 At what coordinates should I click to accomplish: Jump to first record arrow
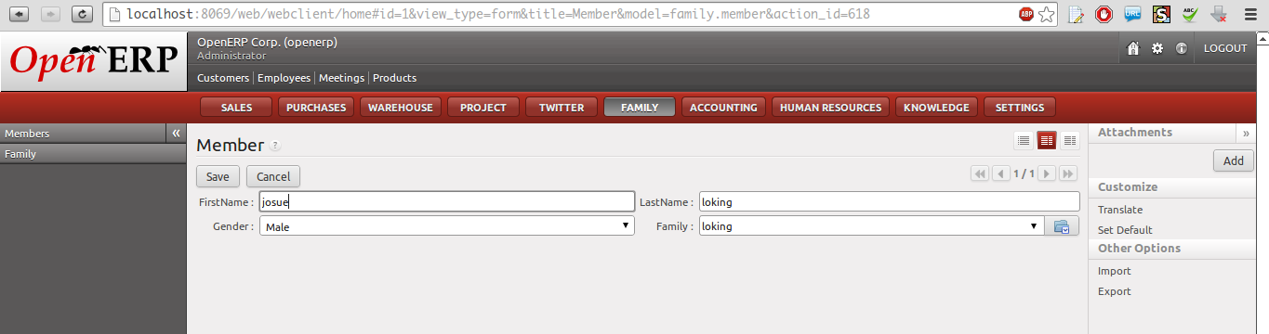[x=979, y=173]
